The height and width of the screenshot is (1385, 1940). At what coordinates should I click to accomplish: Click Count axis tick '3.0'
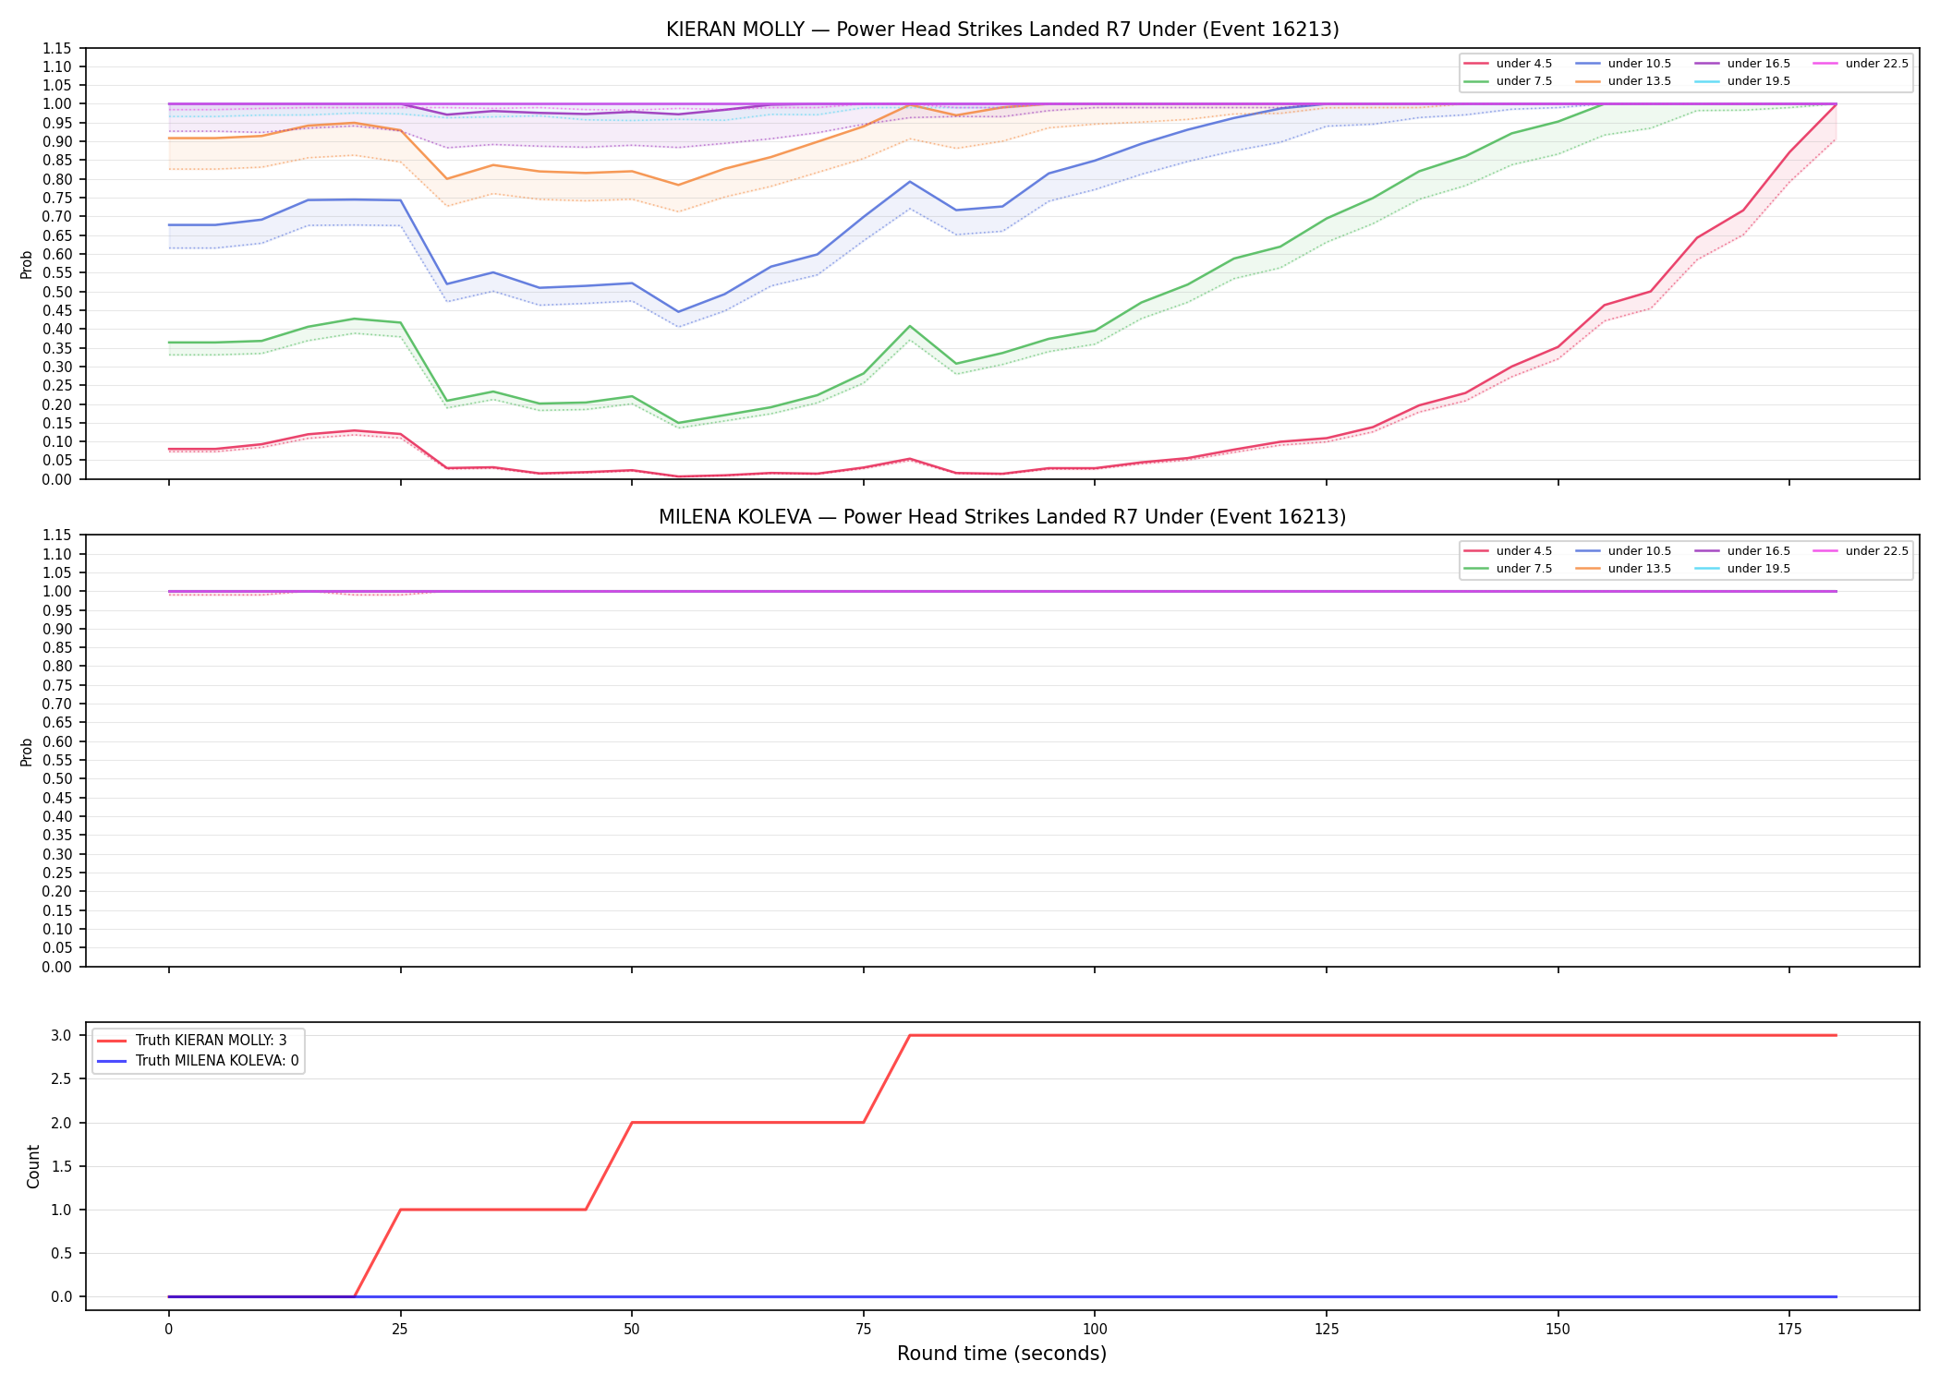pyautogui.click(x=62, y=1036)
